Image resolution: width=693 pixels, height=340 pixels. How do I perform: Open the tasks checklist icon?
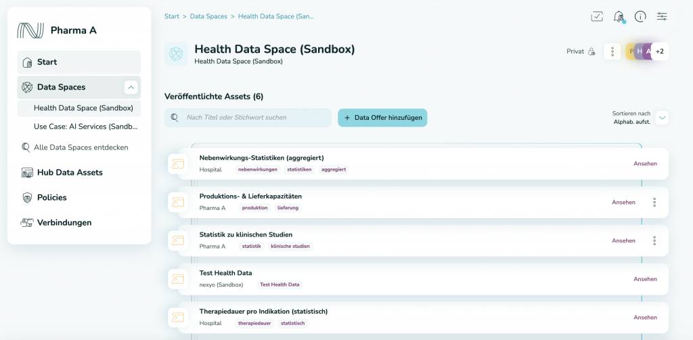click(x=597, y=17)
